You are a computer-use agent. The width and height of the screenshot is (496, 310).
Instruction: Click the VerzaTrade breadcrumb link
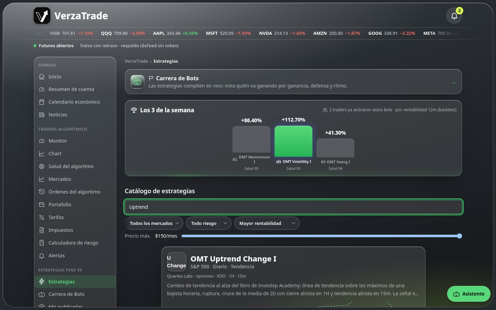[136, 61]
